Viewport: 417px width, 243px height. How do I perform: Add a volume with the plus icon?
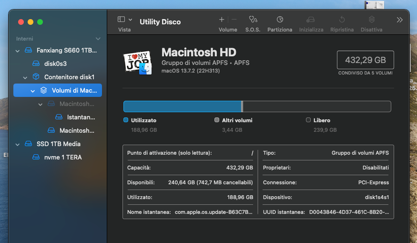click(x=222, y=20)
